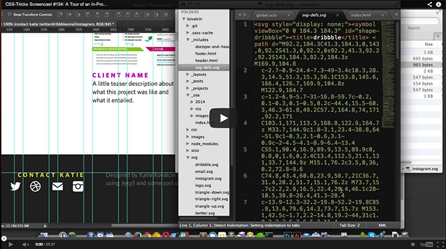This screenshot has height=249, width=446.
Task: Open Photoshop from the Dock
Action: 287,235
